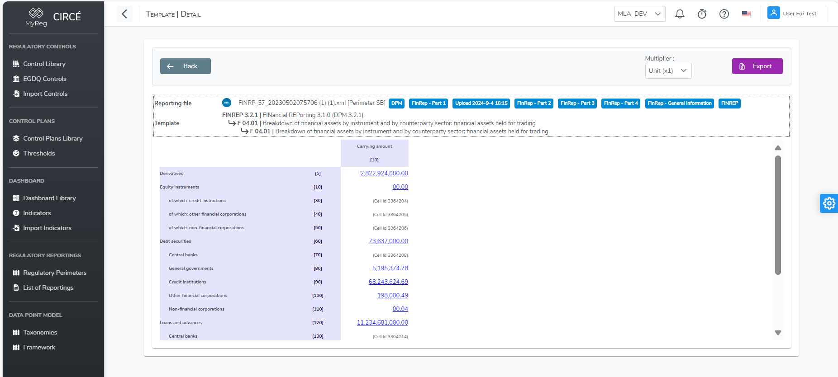838x377 pixels.
Task: Open the Derivatives amount 2,822,924,000.00 link
Action: pyautogui.click(x=384, y=174)
